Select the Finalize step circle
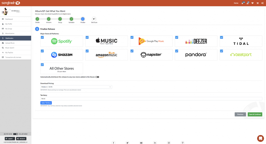Screen dimensions: 266x144 [83, 19]
